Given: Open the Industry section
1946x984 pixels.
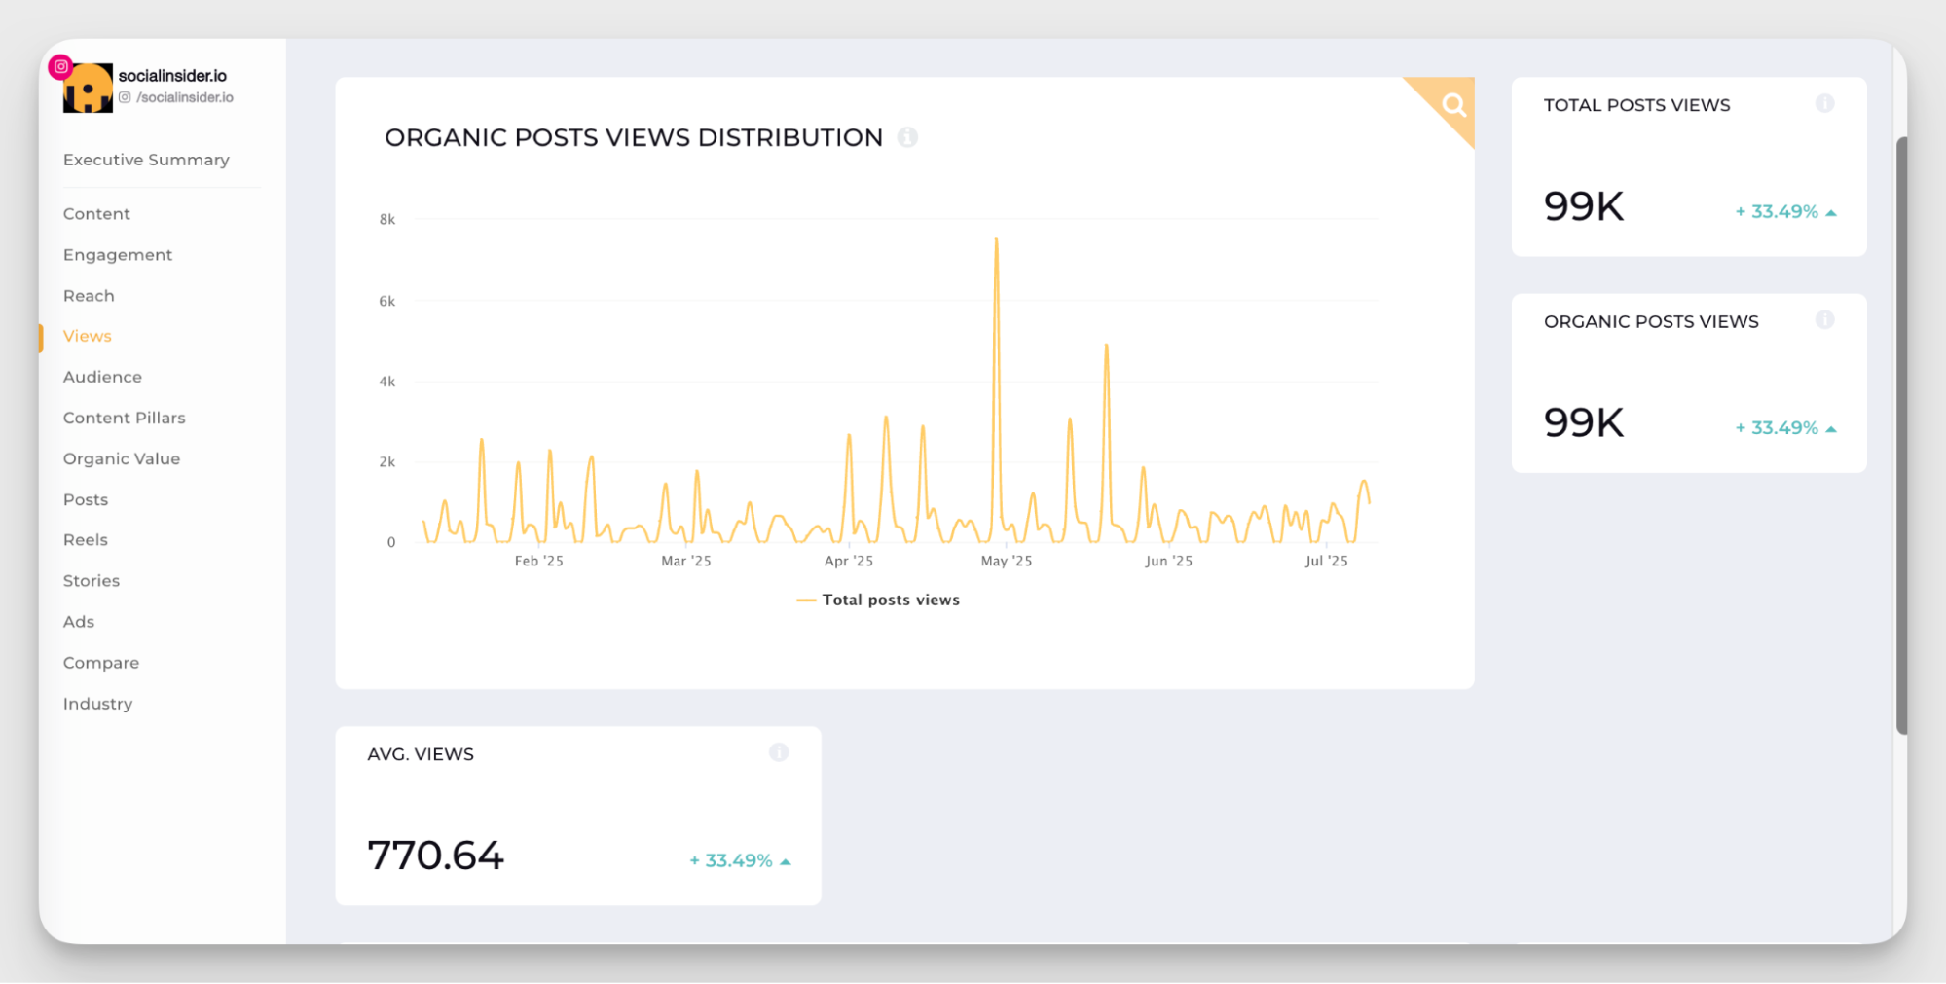Looking at the screenshot, I should [x=97, y=704].
